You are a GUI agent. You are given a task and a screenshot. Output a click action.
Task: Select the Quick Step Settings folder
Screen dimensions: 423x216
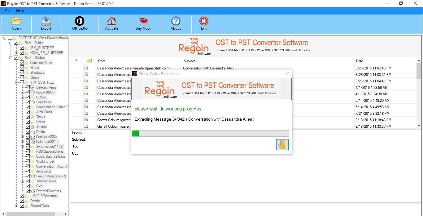click(50, 156)
